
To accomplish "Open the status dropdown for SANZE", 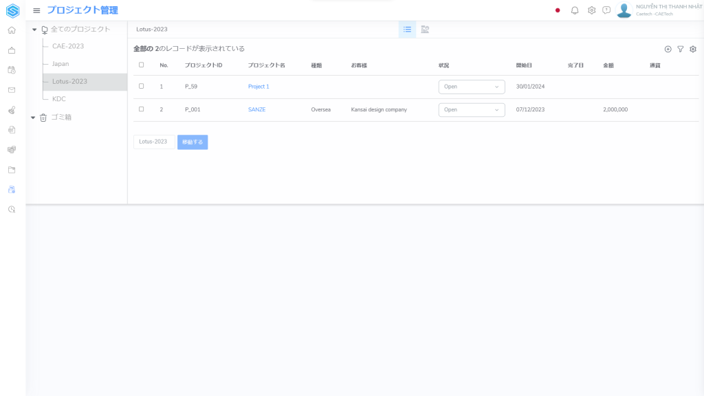I will [x=471, y=109].
